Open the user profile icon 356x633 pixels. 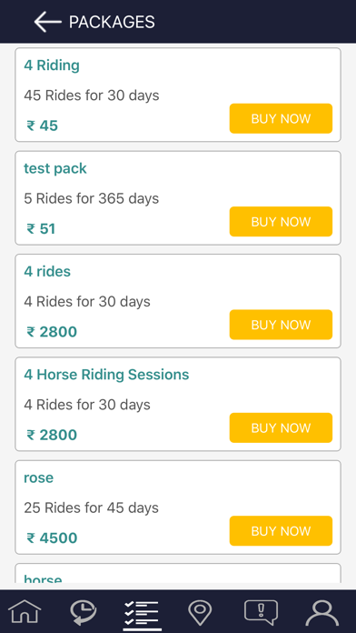pos(322,613)
